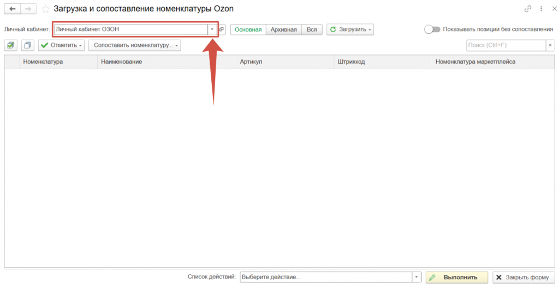This screenshot has height=288, width=559.
Task: Switch to the Вся filter option
Action: point(312,29)
